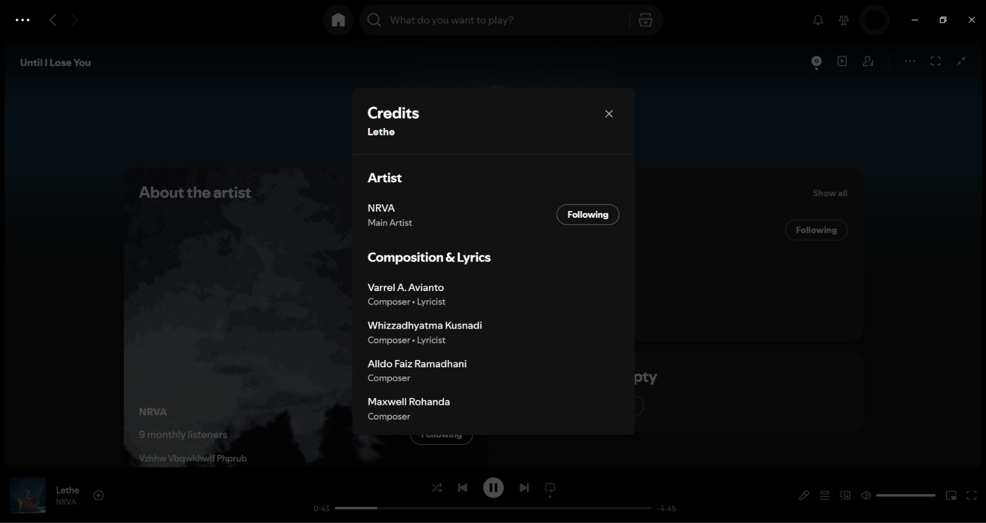
Task: Skip to previous track
Action: coord(463,488)
